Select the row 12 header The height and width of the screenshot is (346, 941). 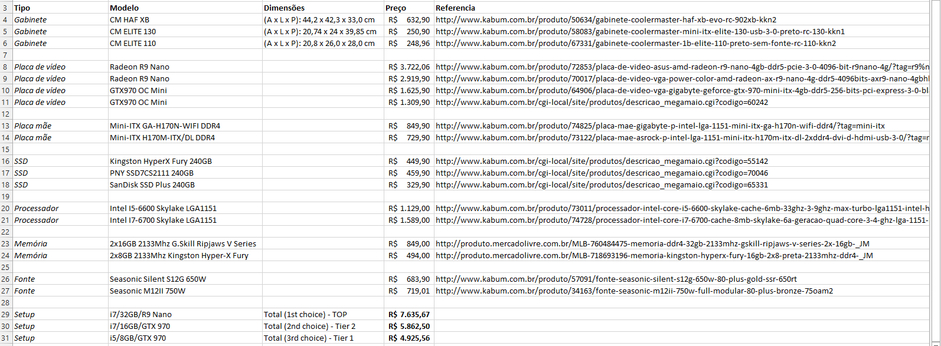click(x=5, y=114)
